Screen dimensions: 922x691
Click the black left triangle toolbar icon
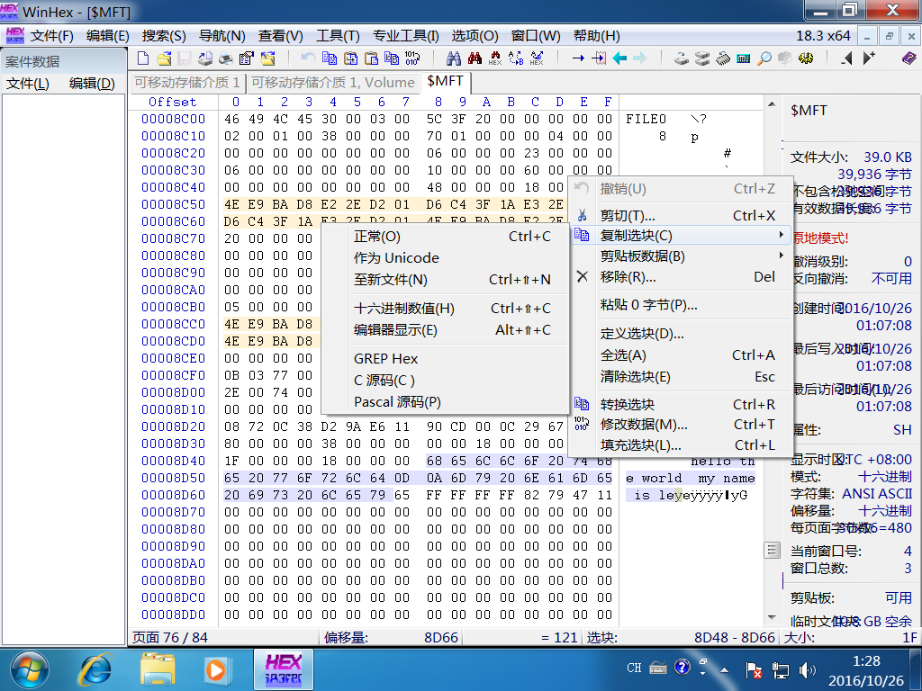(x=846, y=58)
